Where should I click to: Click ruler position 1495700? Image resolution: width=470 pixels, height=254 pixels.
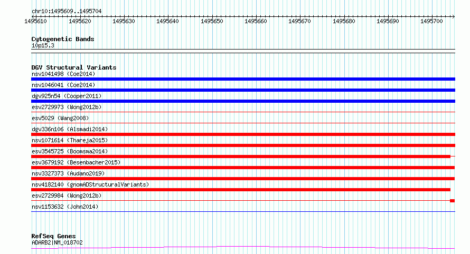coord(431,21)
